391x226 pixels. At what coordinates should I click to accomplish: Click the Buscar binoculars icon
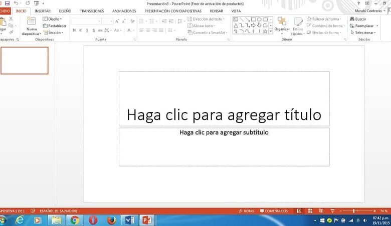pos(352,19)
